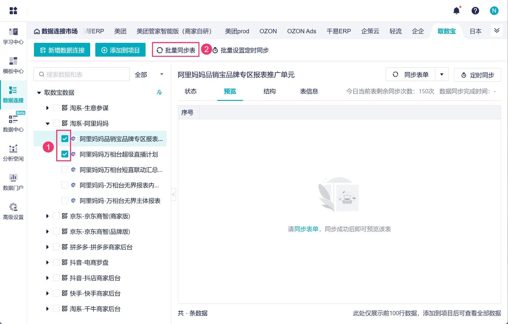The width and height of the screenshot is (508, 324).
Task: Click the 批量同步表 button
Action: click(x=176, y=50)
